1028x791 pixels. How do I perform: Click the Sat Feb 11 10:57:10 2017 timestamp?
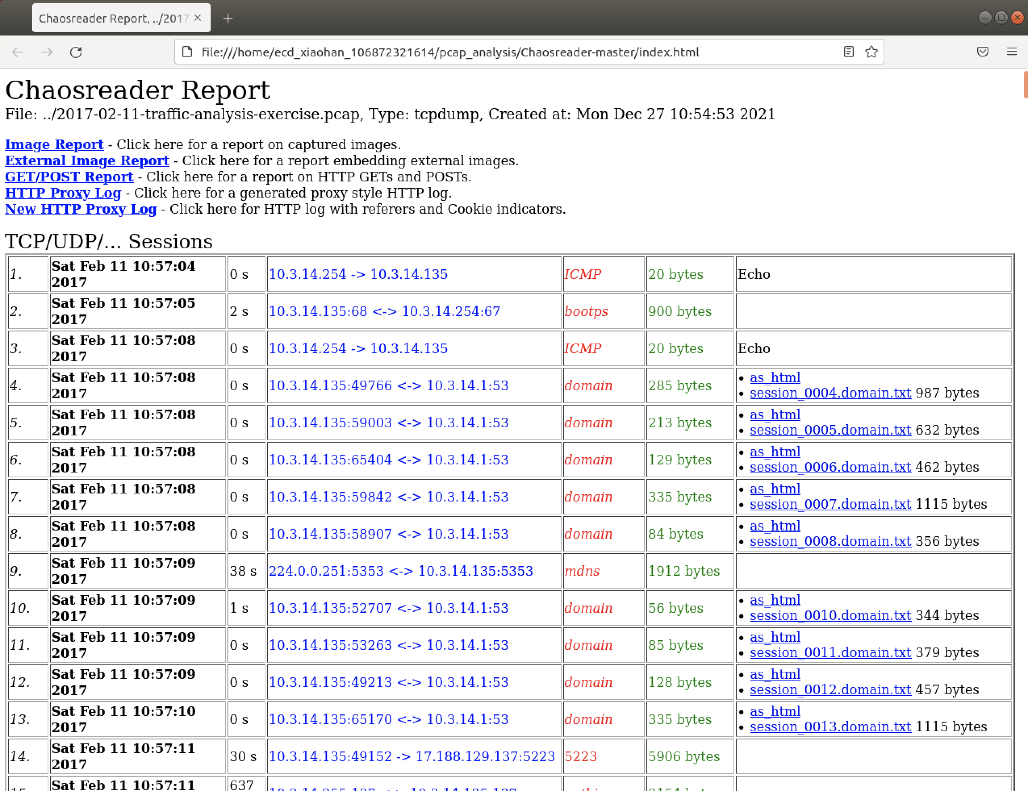tap(123, 720)
